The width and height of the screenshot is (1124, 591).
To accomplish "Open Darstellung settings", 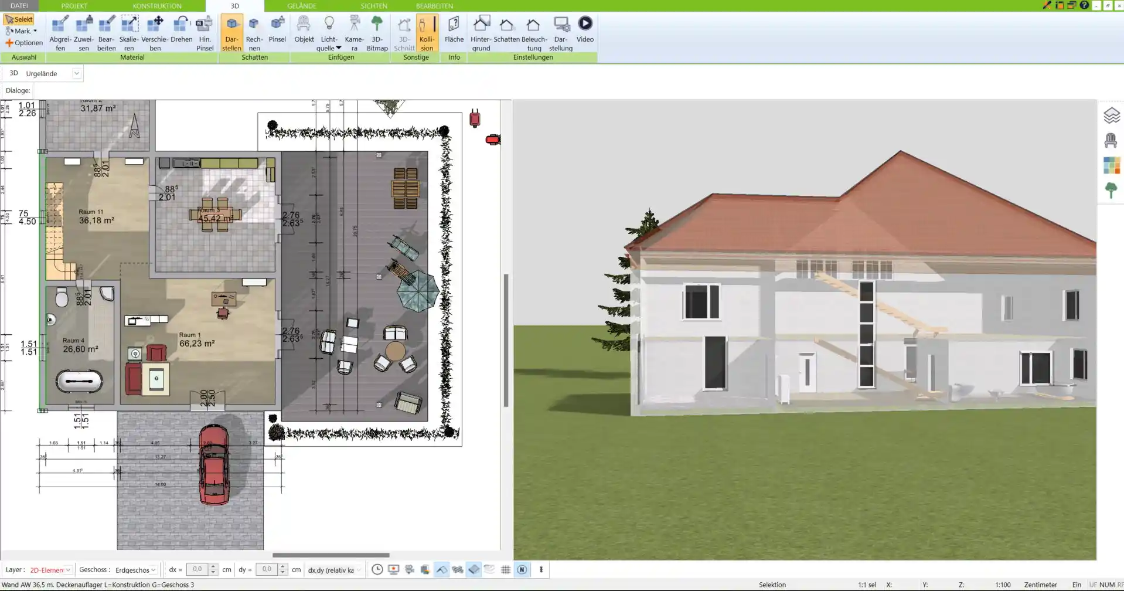I will [x=561, y=33].
